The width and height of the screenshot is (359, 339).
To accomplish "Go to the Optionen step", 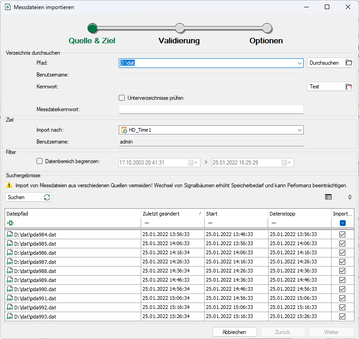I will [x=266, y=41].
